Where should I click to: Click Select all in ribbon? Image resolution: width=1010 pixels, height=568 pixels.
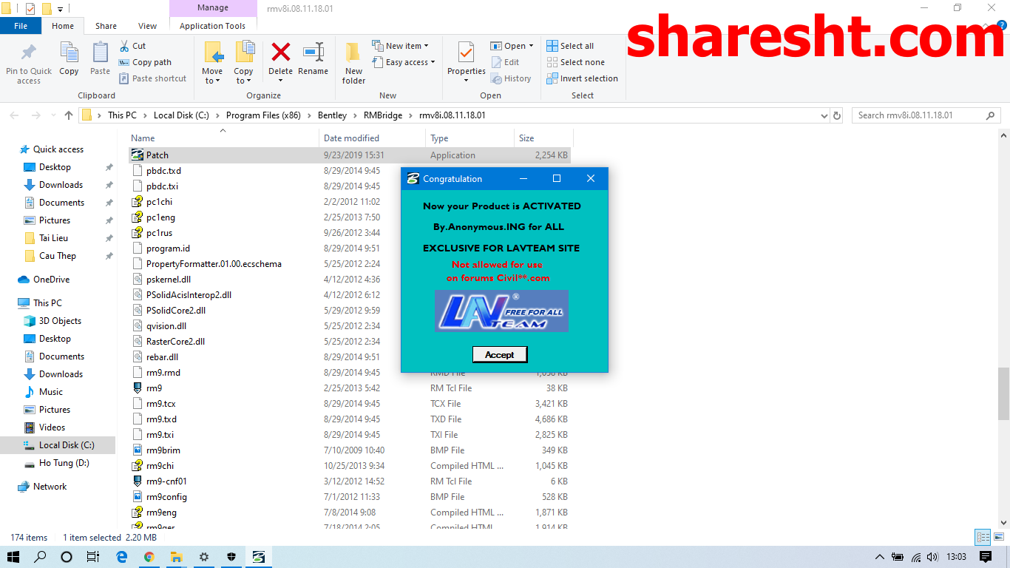click(570, 46)
